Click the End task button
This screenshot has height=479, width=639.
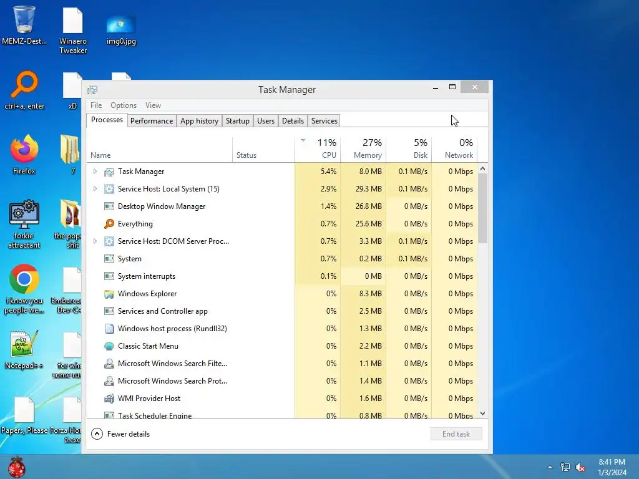tap(456, 434)
